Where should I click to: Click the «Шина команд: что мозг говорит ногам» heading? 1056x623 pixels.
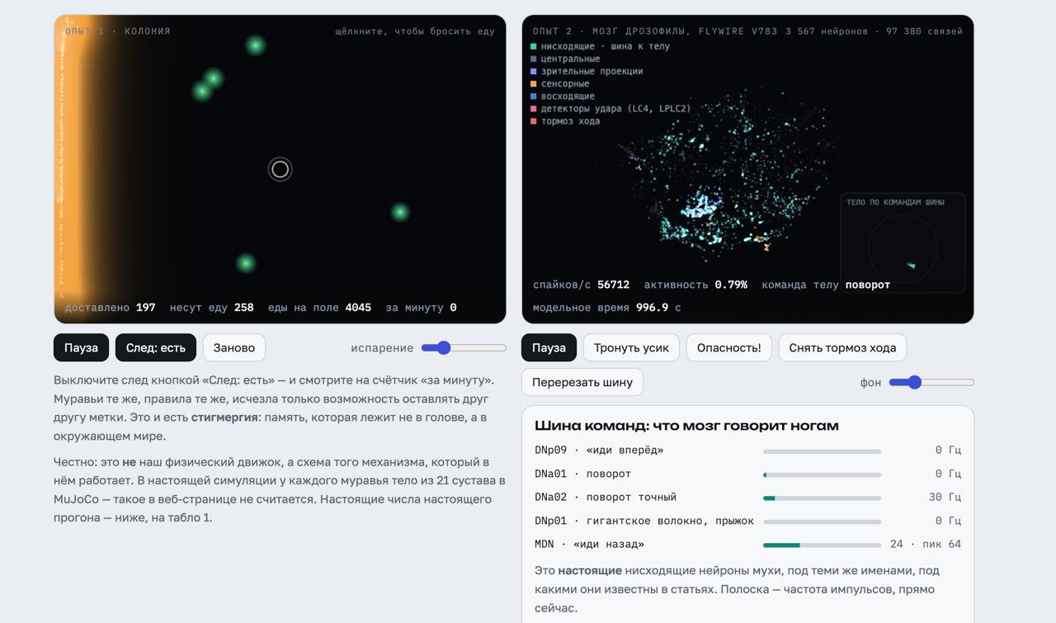[686, 426]
